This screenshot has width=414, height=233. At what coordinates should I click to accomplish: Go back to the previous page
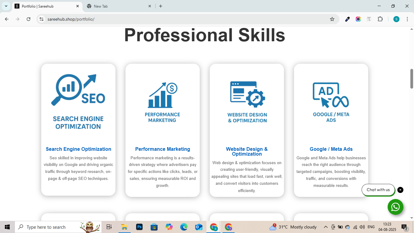7,19
